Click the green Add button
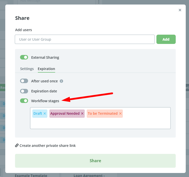 166,39
